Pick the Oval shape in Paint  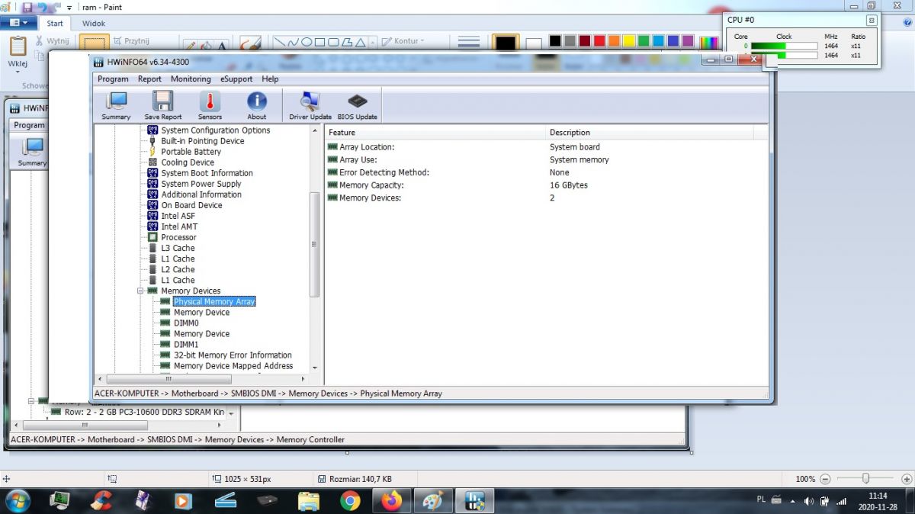(x=307, y=42)
